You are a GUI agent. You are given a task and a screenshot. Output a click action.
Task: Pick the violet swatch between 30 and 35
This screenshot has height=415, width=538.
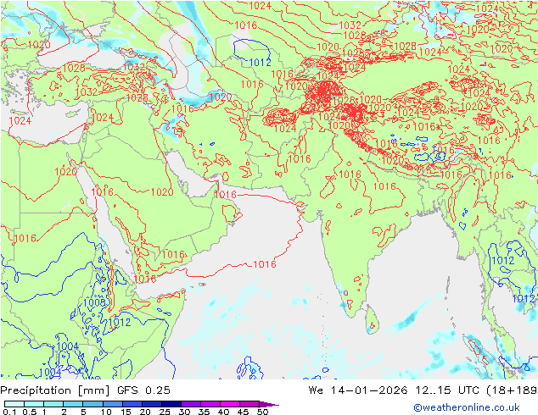pos(191,404)
